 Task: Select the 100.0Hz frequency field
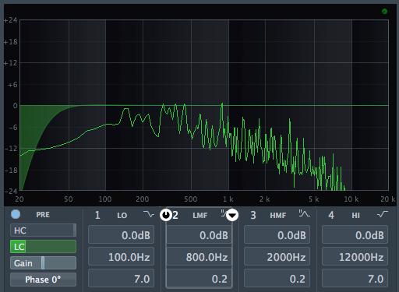(x=122, y=257)
